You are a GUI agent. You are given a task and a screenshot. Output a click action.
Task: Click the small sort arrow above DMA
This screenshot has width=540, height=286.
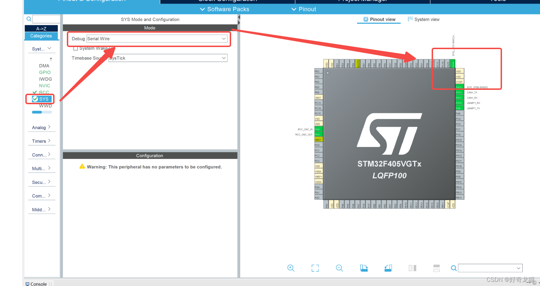coord(51,59)
